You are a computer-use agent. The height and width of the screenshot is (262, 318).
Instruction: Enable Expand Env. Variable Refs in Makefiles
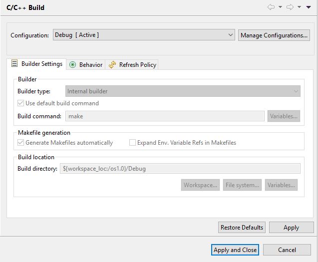tap(132, 143)
